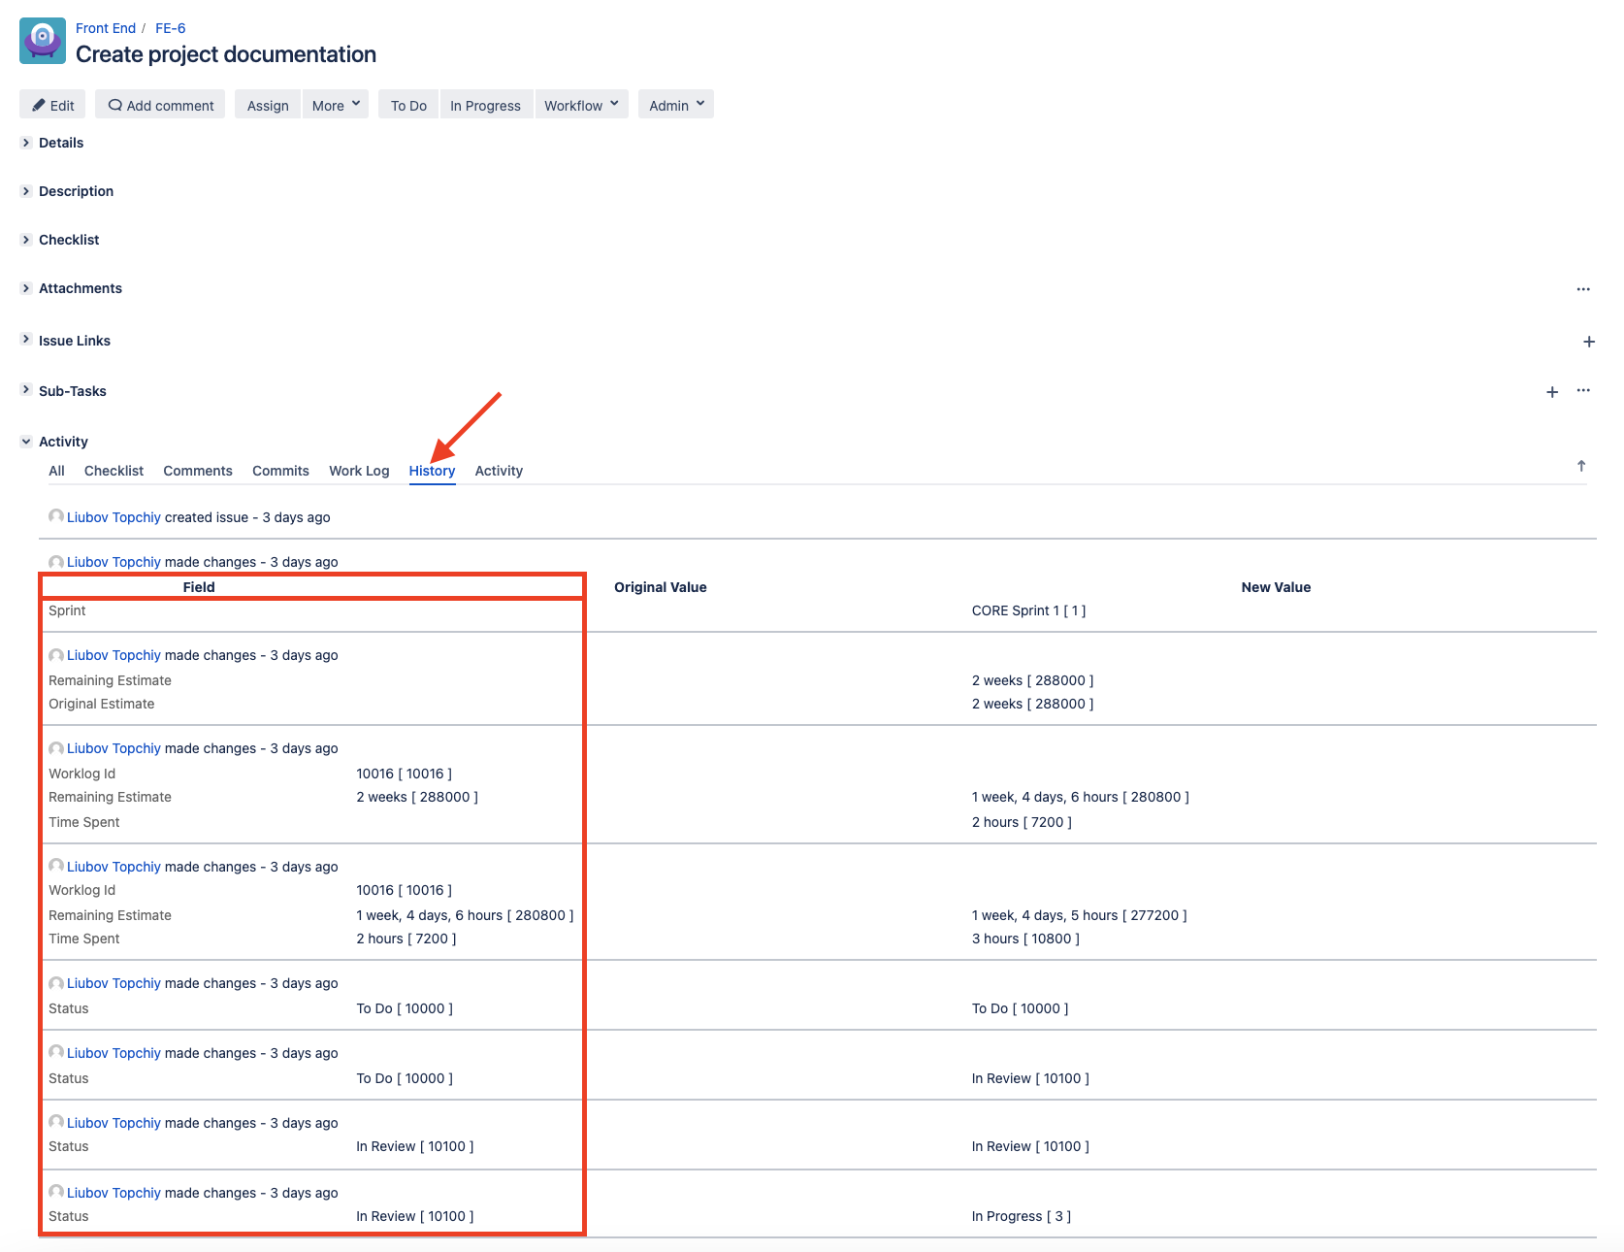This screenshot has height=1252, width=1624.
Task: Open the More dropdown menu
Action: coord(336,105)
